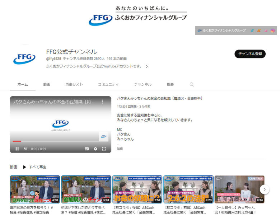This screenshot has width=280, height=216.
Task: Expand channel description chevron
Action: coord(146,66)
